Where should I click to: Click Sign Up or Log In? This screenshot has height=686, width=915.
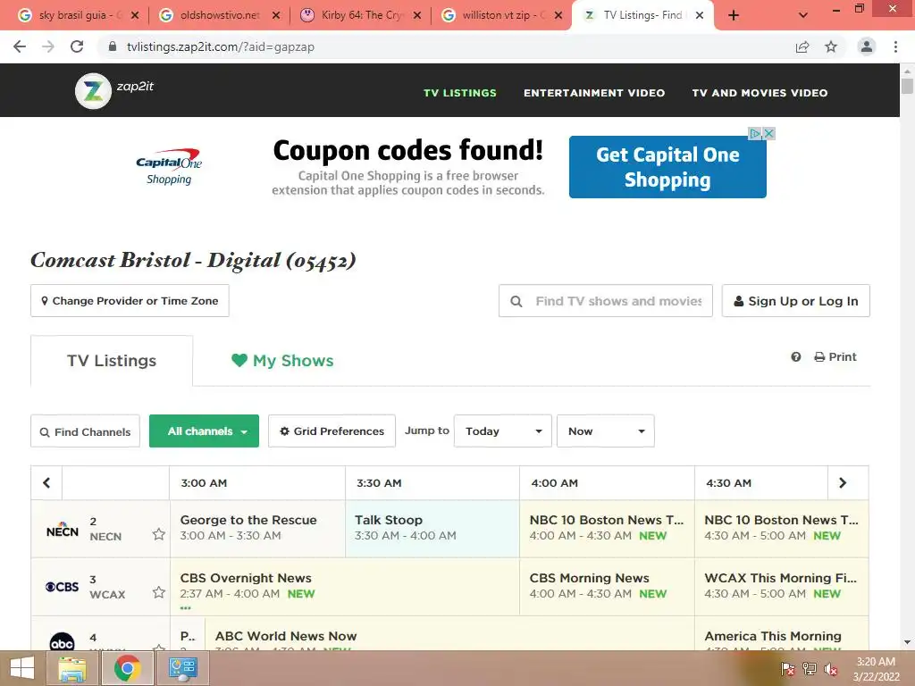(796, 301)
